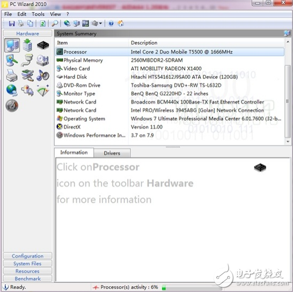Click the blue Help question mark icon

[x=111, y=24]
